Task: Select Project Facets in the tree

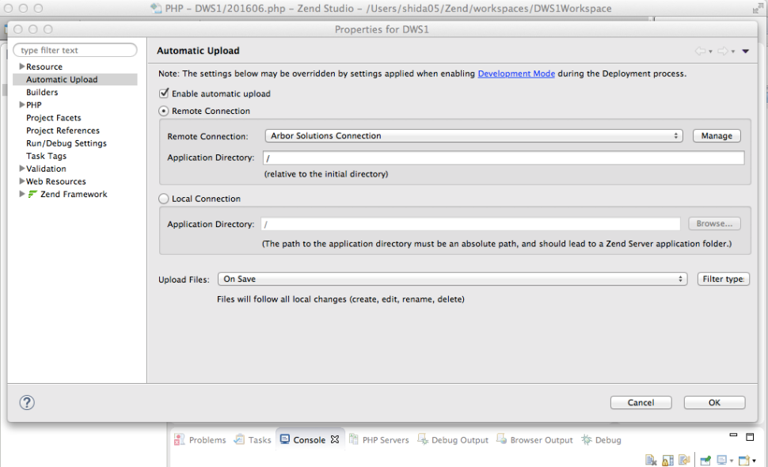Action: tap(53, 117)
